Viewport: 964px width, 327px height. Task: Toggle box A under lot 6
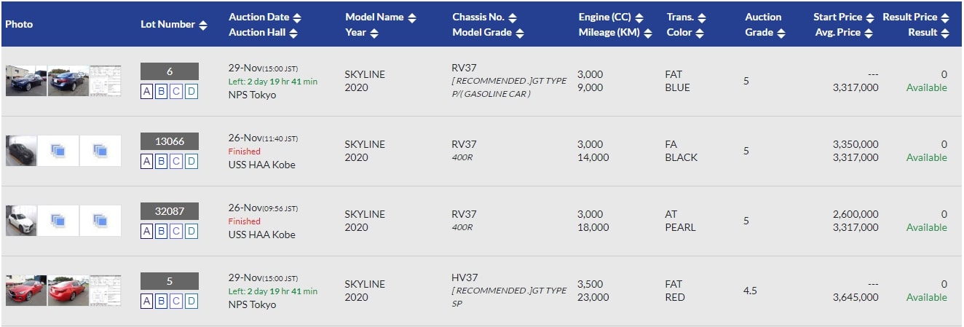[x=147, y=91]
